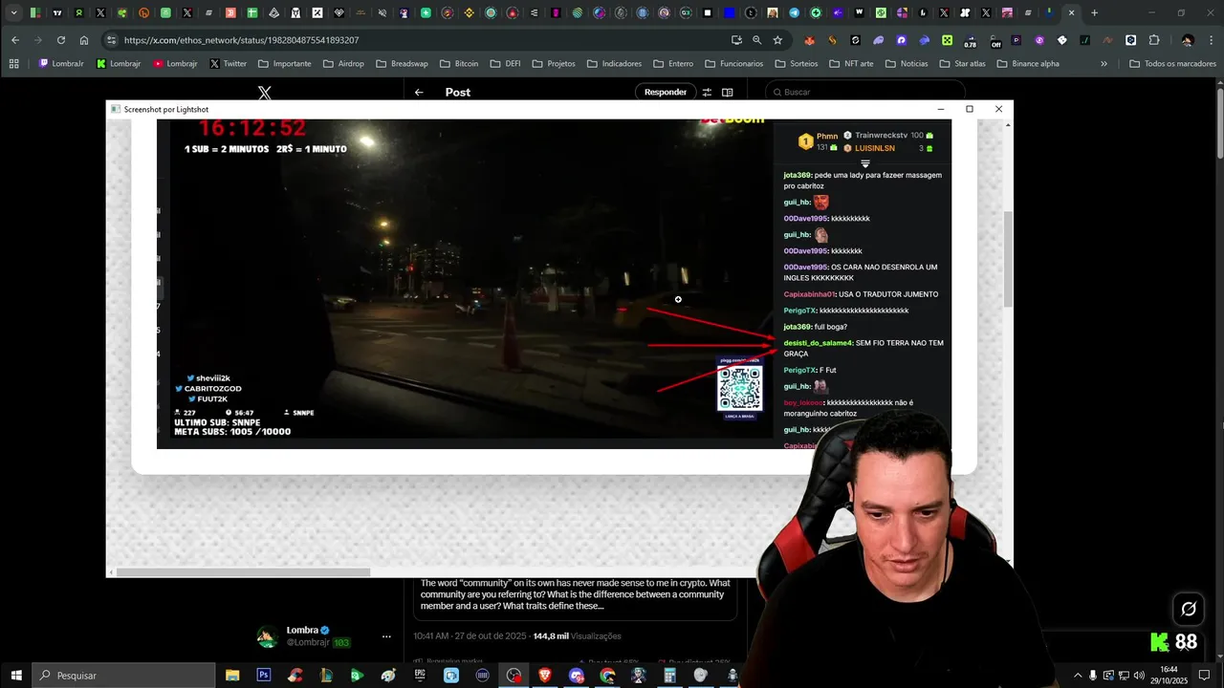Bookmark this page with the star icon
Viewport: 1224px width, 688px height.
click(777, 40)
